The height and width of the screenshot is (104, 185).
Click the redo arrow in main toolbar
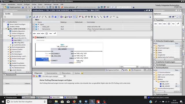click(43, 7)
